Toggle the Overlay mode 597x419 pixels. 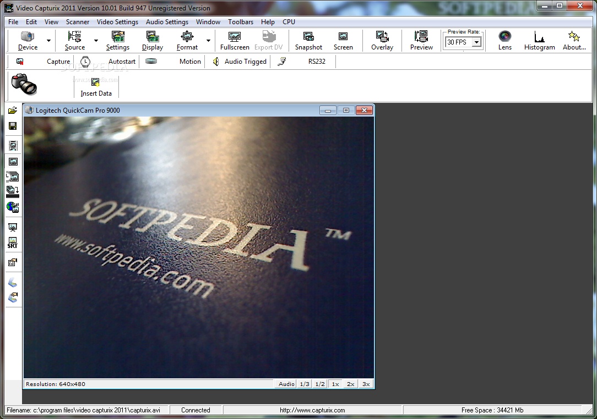pos(382,41)
